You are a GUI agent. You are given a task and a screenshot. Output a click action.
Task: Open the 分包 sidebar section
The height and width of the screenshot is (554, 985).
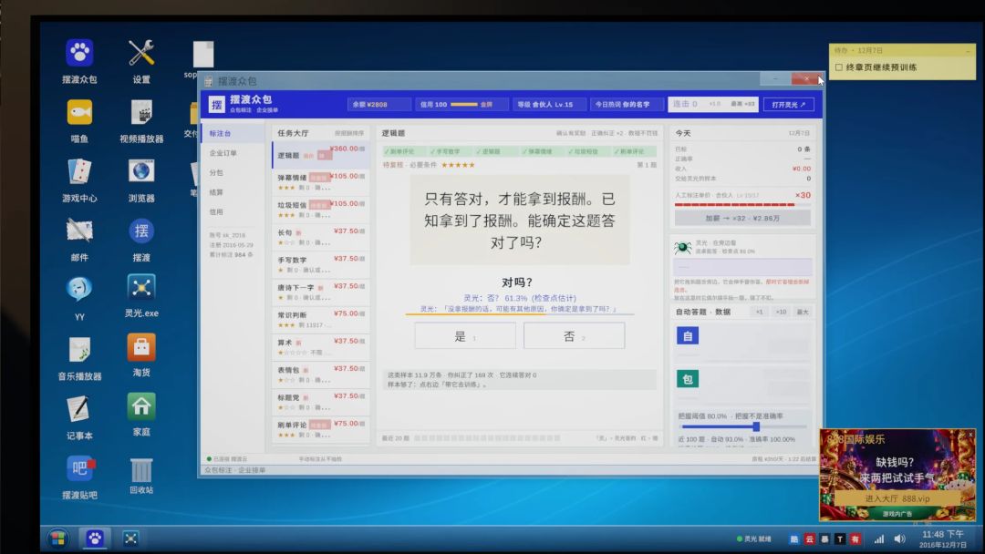tap(233, 172)
